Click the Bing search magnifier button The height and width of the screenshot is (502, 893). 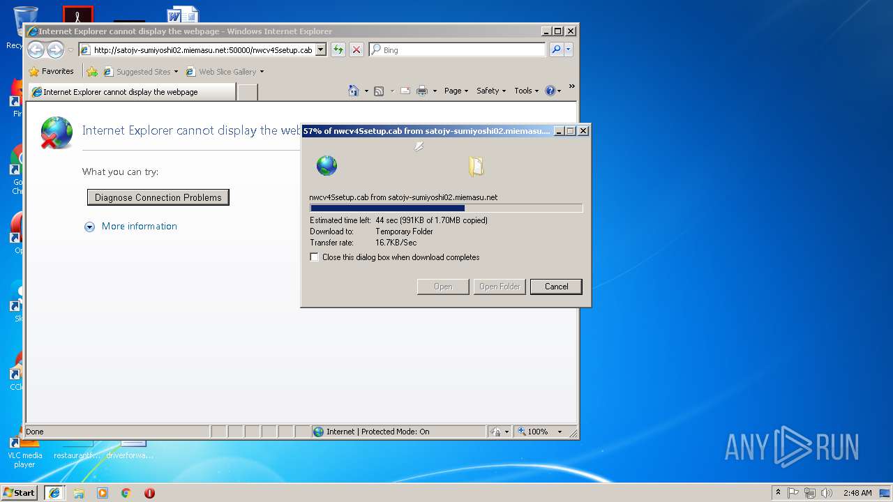tap(556, 50)
